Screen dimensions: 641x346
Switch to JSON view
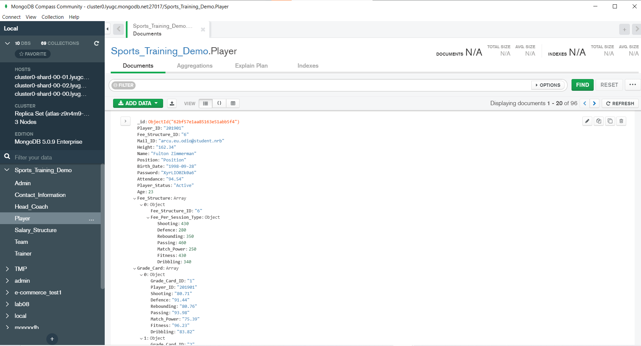point(219,103)
